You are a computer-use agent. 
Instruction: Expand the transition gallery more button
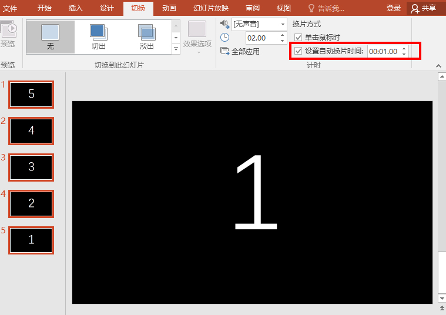176,49
